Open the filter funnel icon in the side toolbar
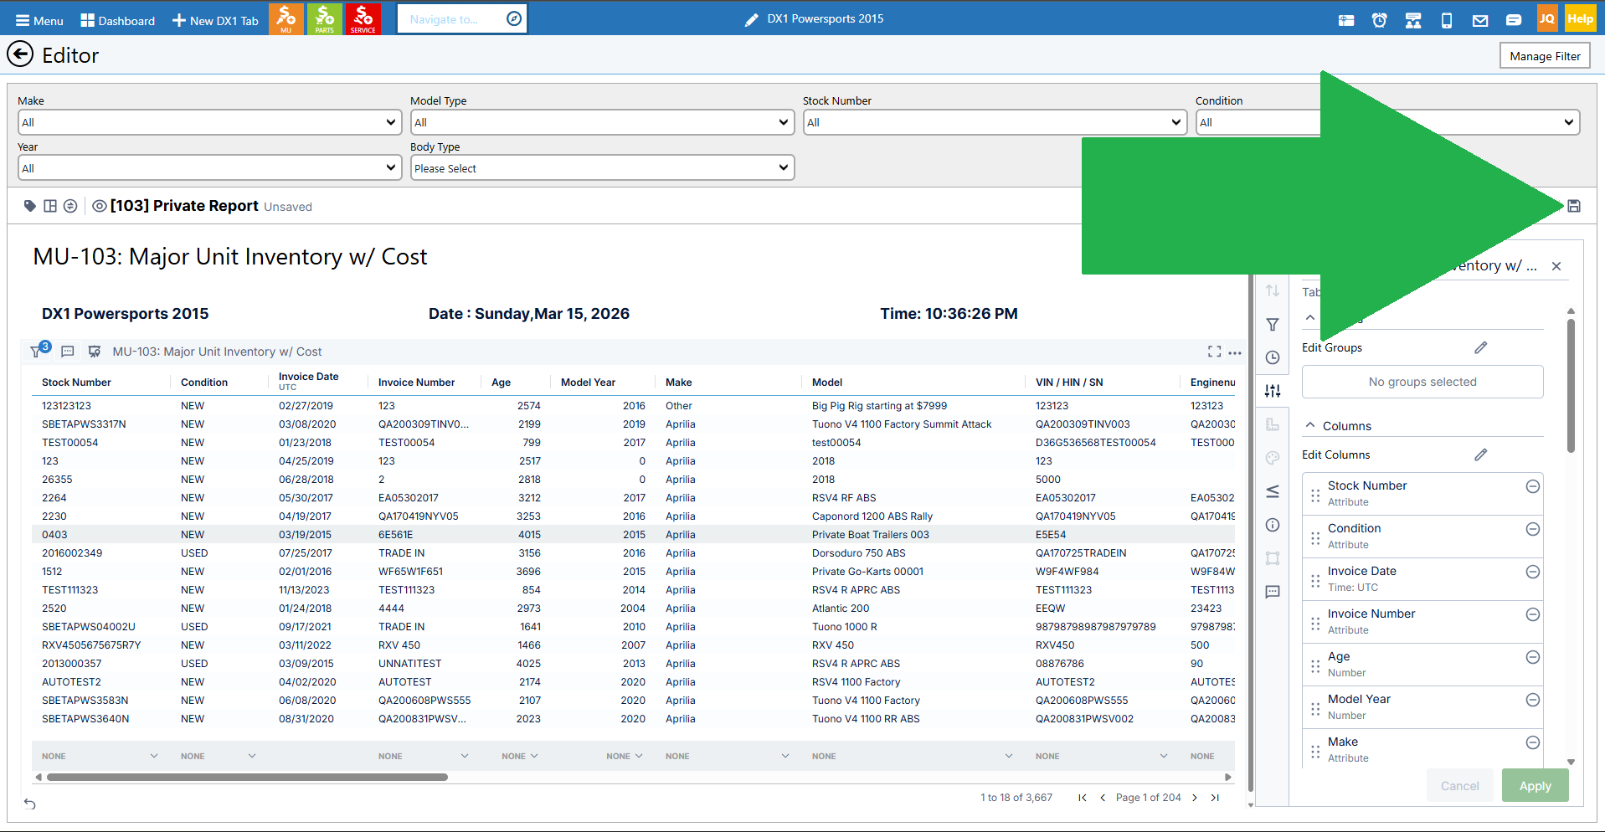The height and width of the screenshot is (832, 1605). pyautogui.click(x=1273, y=325)
